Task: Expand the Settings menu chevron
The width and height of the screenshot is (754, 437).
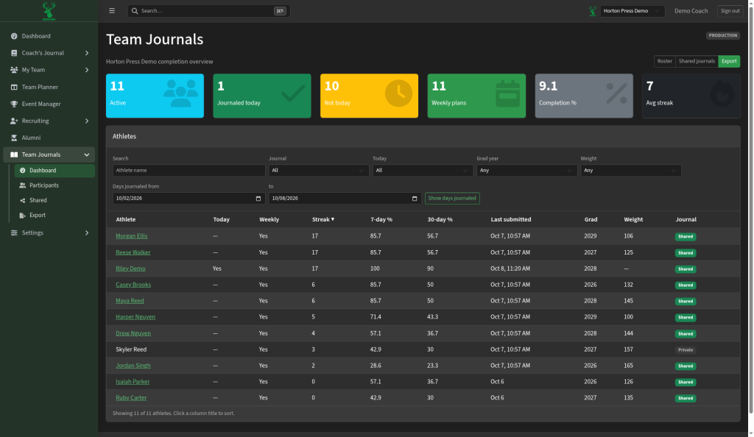Action: click(87, 233)
